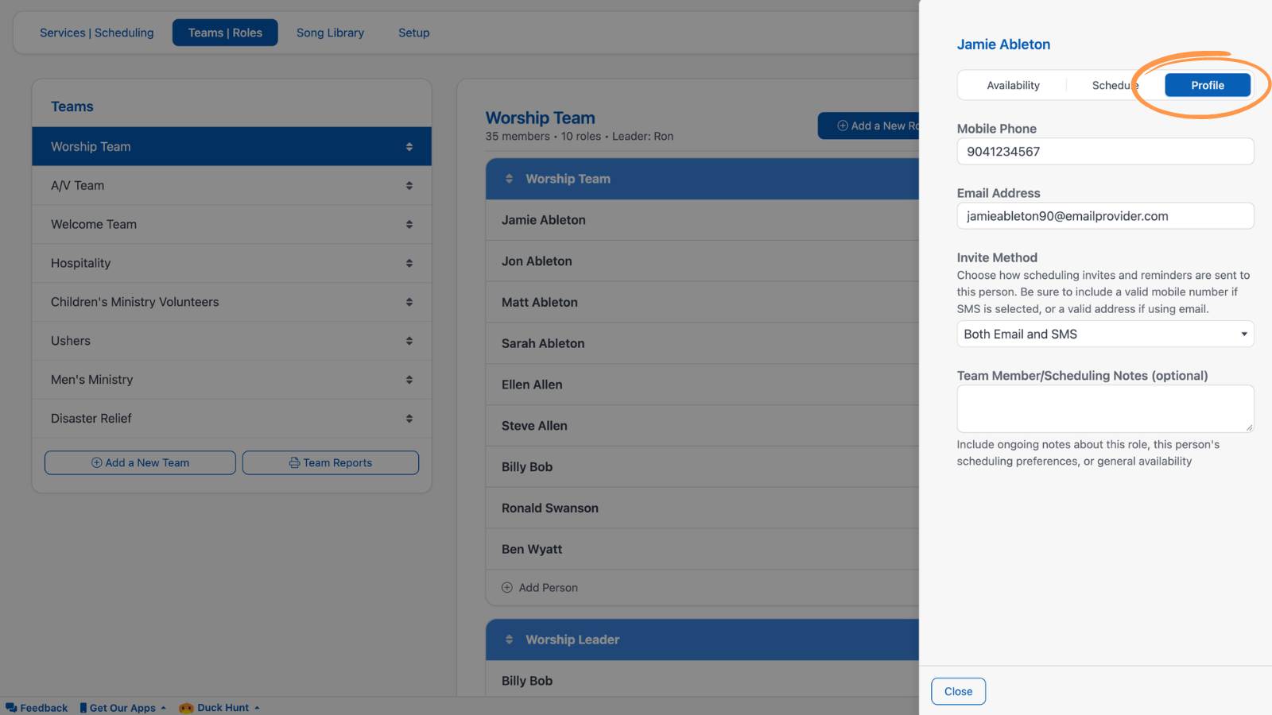Click the Add a New Role button
The width and height of the screenshot is (1272, 715).
[x=869, y=126]
